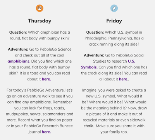Select the Friday heading
This screenshot has height=140, width=155.
pos(114,21)
